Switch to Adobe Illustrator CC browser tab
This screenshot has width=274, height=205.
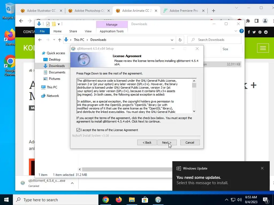(x=41, y=11)
